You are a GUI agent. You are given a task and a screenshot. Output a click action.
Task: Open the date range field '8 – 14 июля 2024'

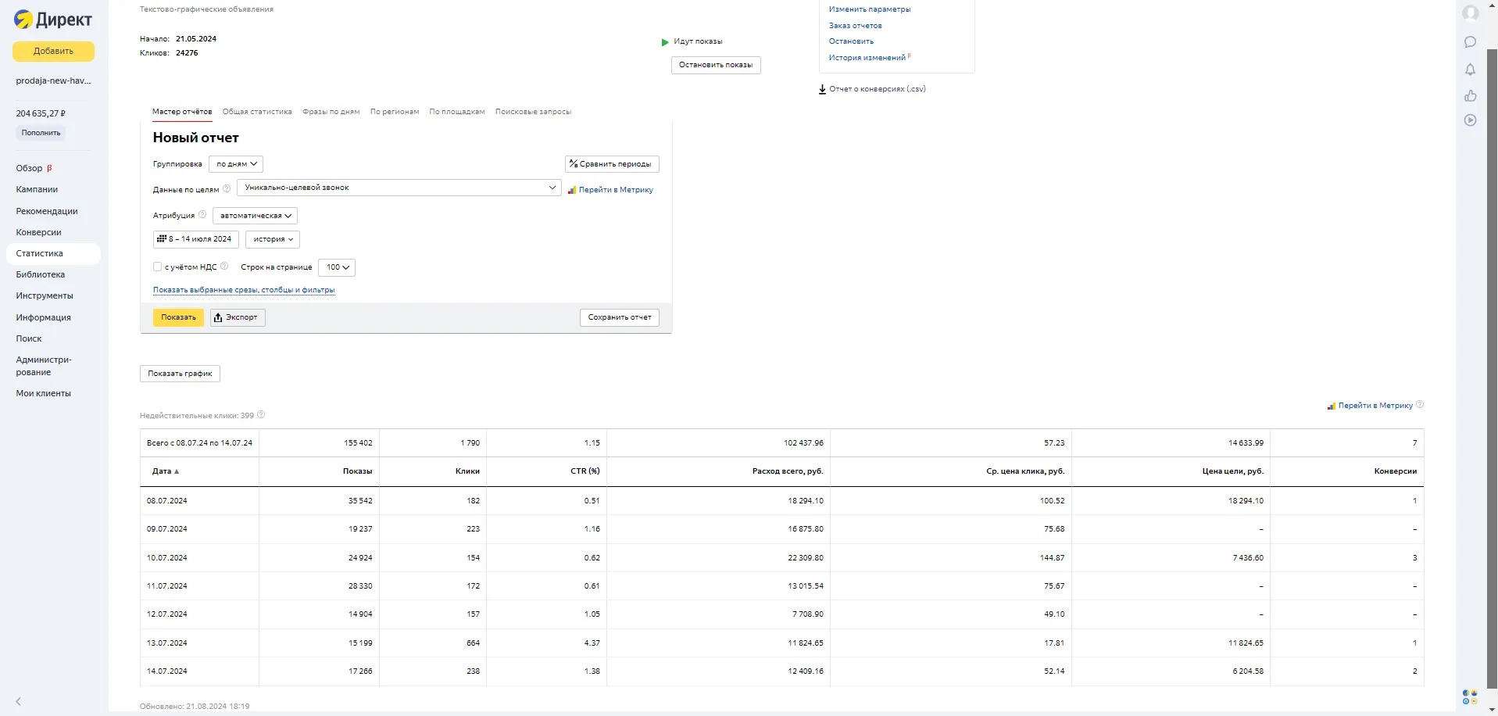pos(195,239)
